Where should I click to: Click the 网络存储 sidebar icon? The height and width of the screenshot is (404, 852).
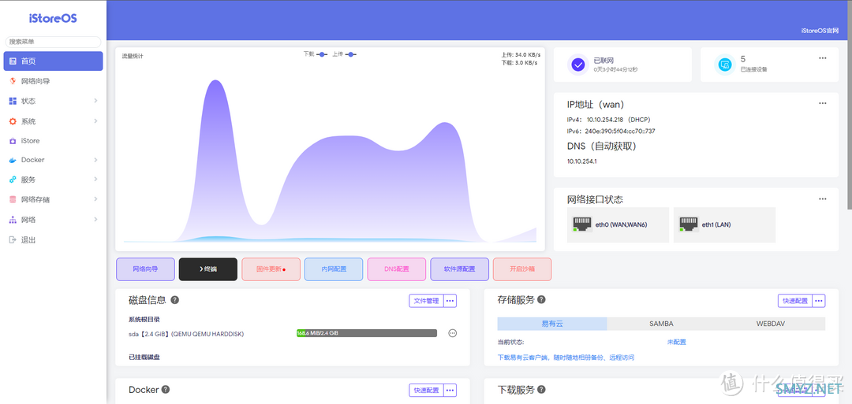tap(13, 199)
